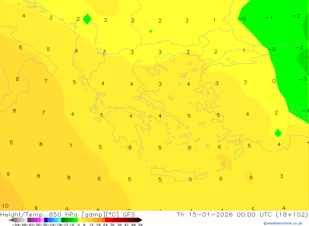Screen dimensions: 309x226
Task: Click the dark purple swatch in the legend
Action: tap(29, 220)
